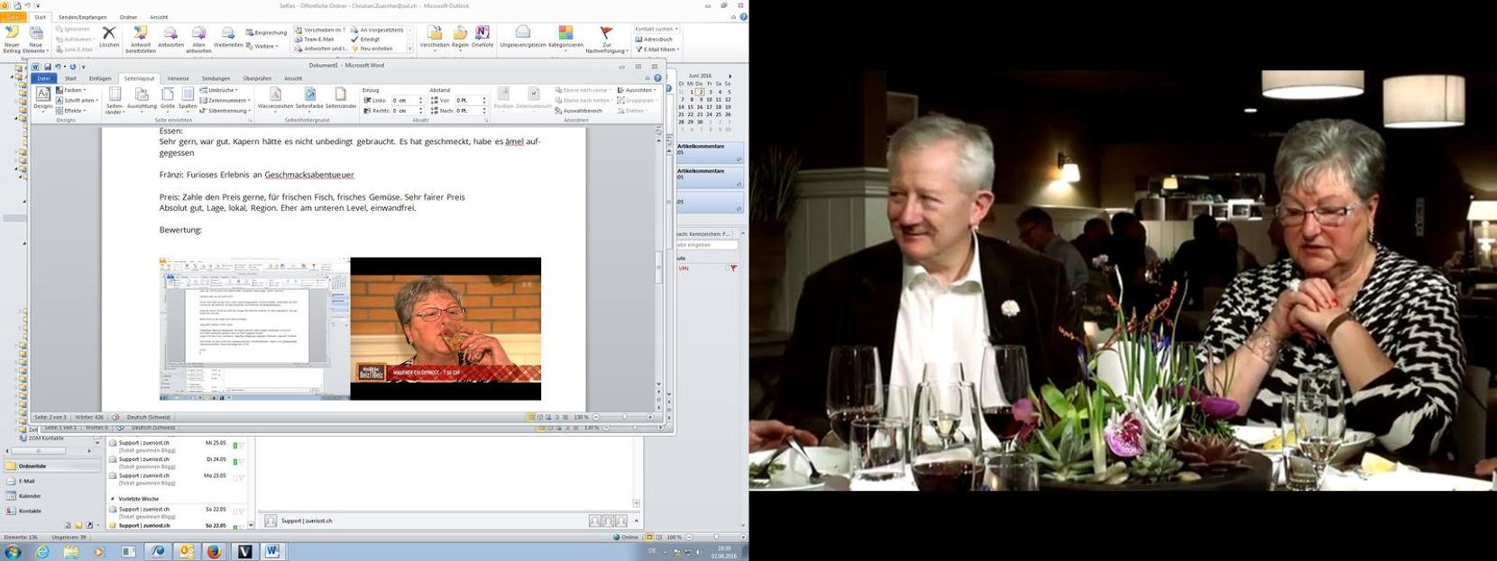Click the Kontakt suchen field in Outlook
1497x561 pixels.
(657, 29)
